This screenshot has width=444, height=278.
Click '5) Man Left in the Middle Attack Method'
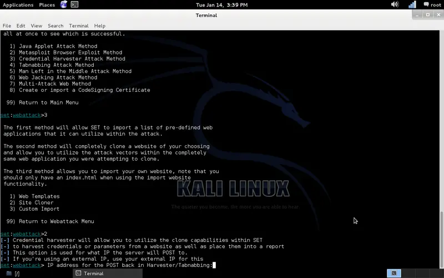click(70, 71)
